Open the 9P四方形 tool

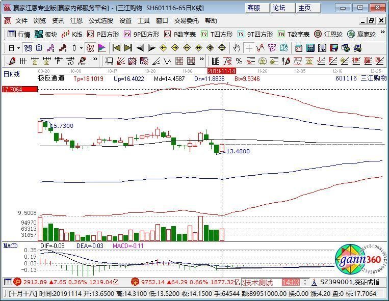[141, 34]
